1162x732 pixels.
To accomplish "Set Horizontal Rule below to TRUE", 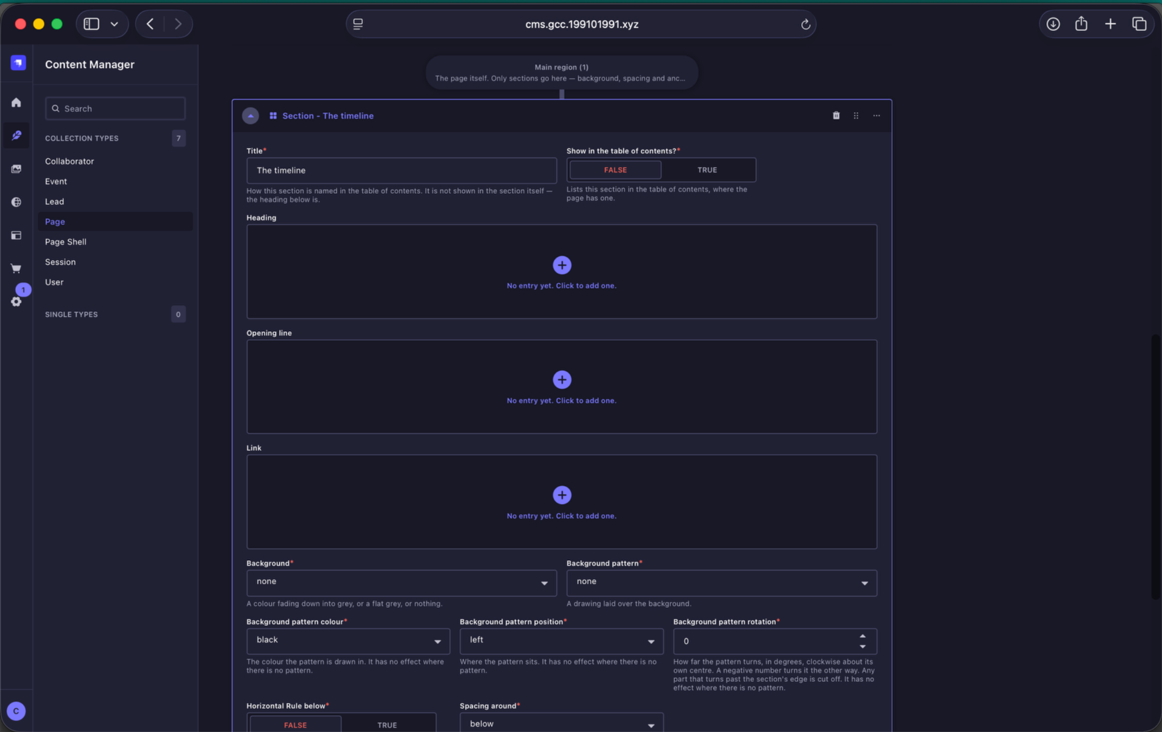I will click(387, 725).
